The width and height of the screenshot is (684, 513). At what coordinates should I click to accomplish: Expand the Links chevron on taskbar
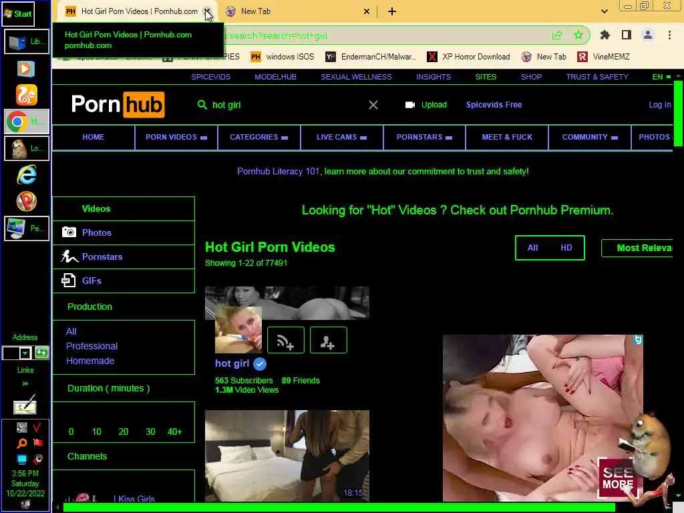point(25,383)
